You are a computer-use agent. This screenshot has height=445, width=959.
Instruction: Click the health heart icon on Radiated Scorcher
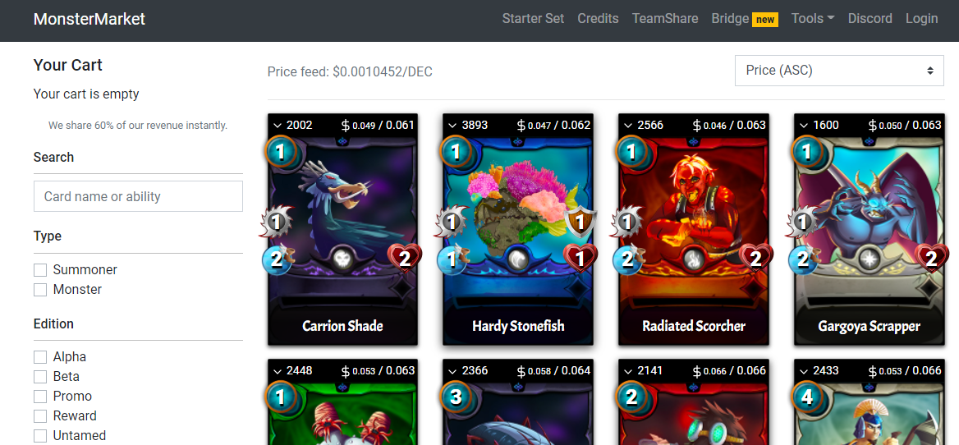click(x=756, y=259)
